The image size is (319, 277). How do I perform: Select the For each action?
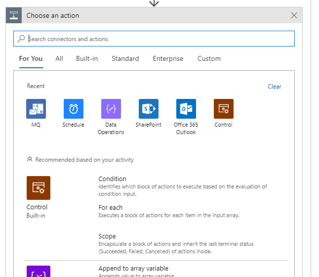click(169, 211)
